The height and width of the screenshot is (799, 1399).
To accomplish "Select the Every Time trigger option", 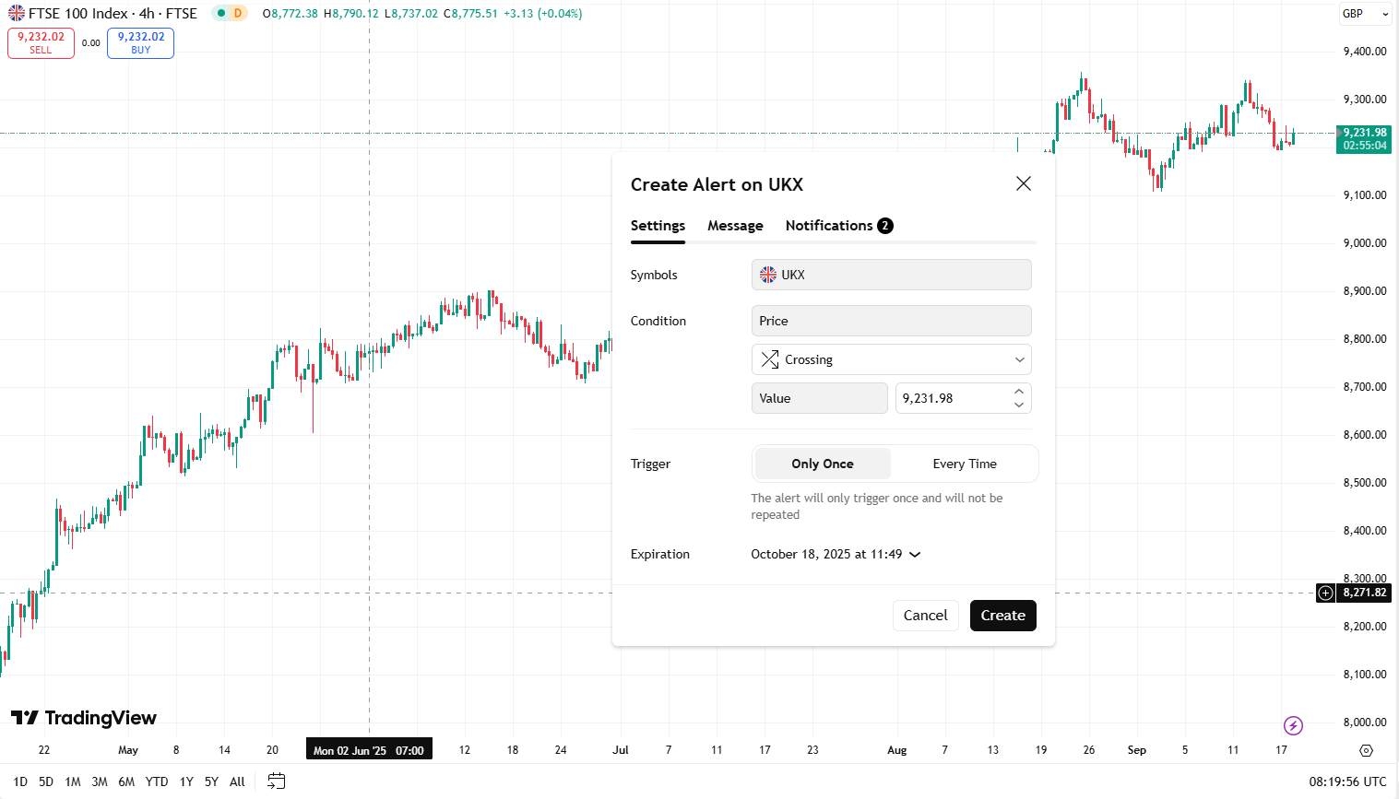I will click(964, 464).
